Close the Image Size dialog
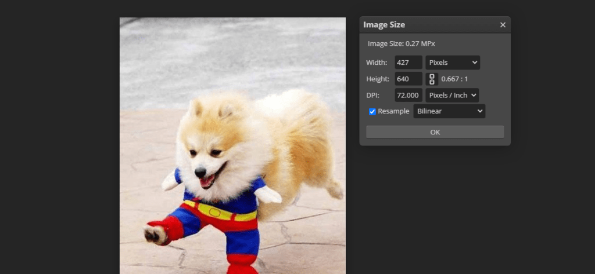This screenshot has width=595, height=274. tap(503, 25)
